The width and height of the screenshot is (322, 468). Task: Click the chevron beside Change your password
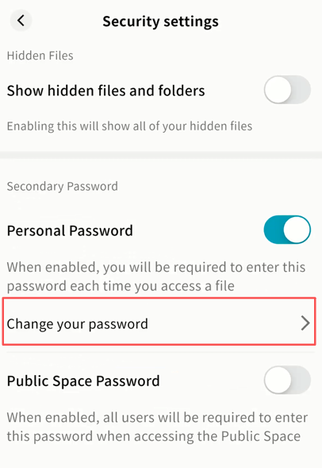(x=305, y=323)
